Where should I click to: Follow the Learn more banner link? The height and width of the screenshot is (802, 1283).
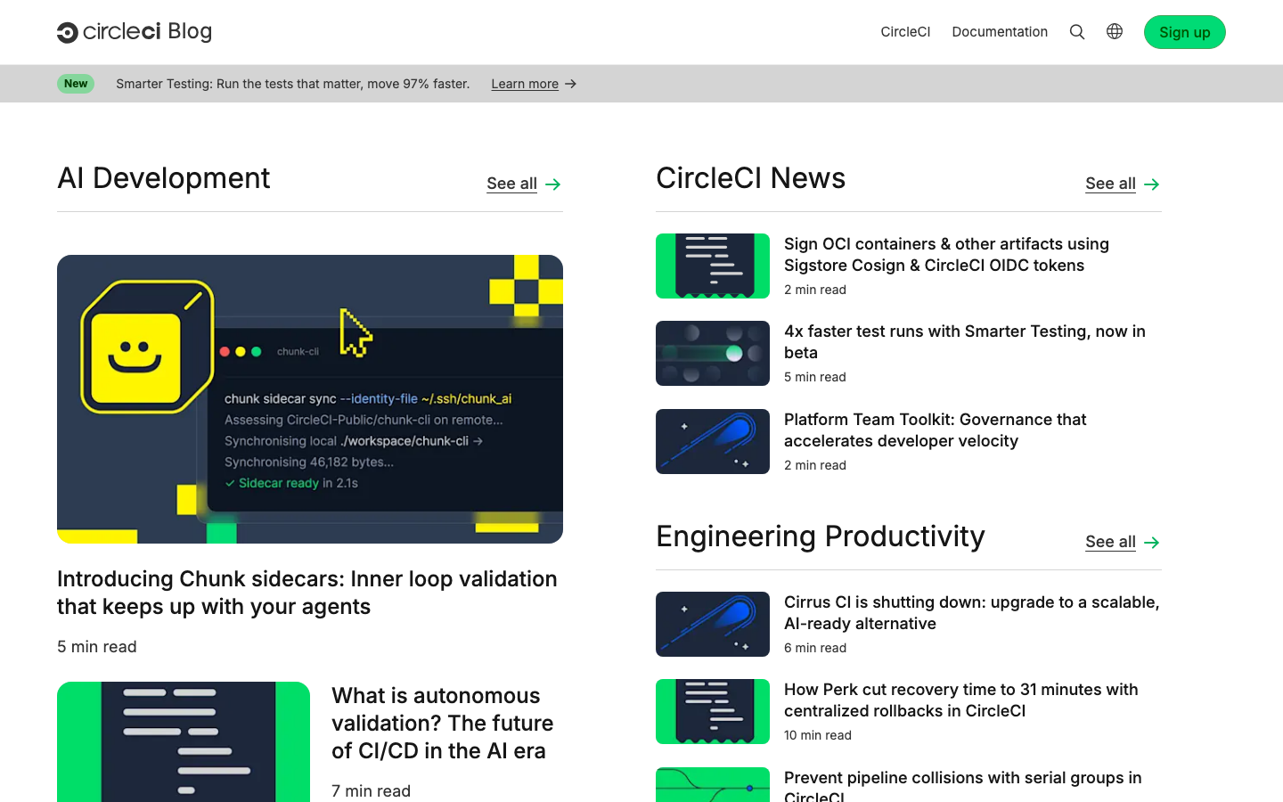[525, 84]
